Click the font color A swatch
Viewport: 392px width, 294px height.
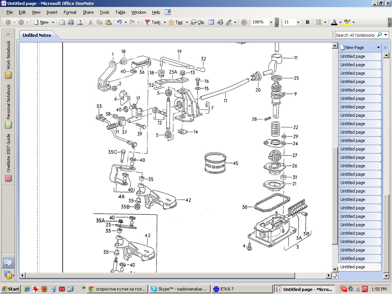click(x=334, y=22)
